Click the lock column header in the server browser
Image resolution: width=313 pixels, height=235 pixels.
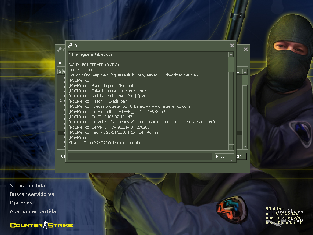coord(60,72)
